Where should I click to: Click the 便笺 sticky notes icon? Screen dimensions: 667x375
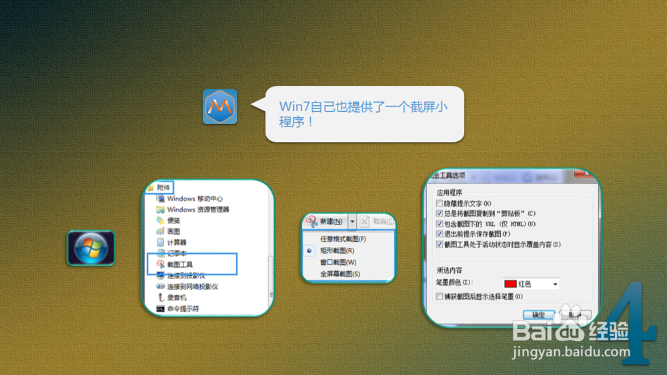click(x=160, y=220)
